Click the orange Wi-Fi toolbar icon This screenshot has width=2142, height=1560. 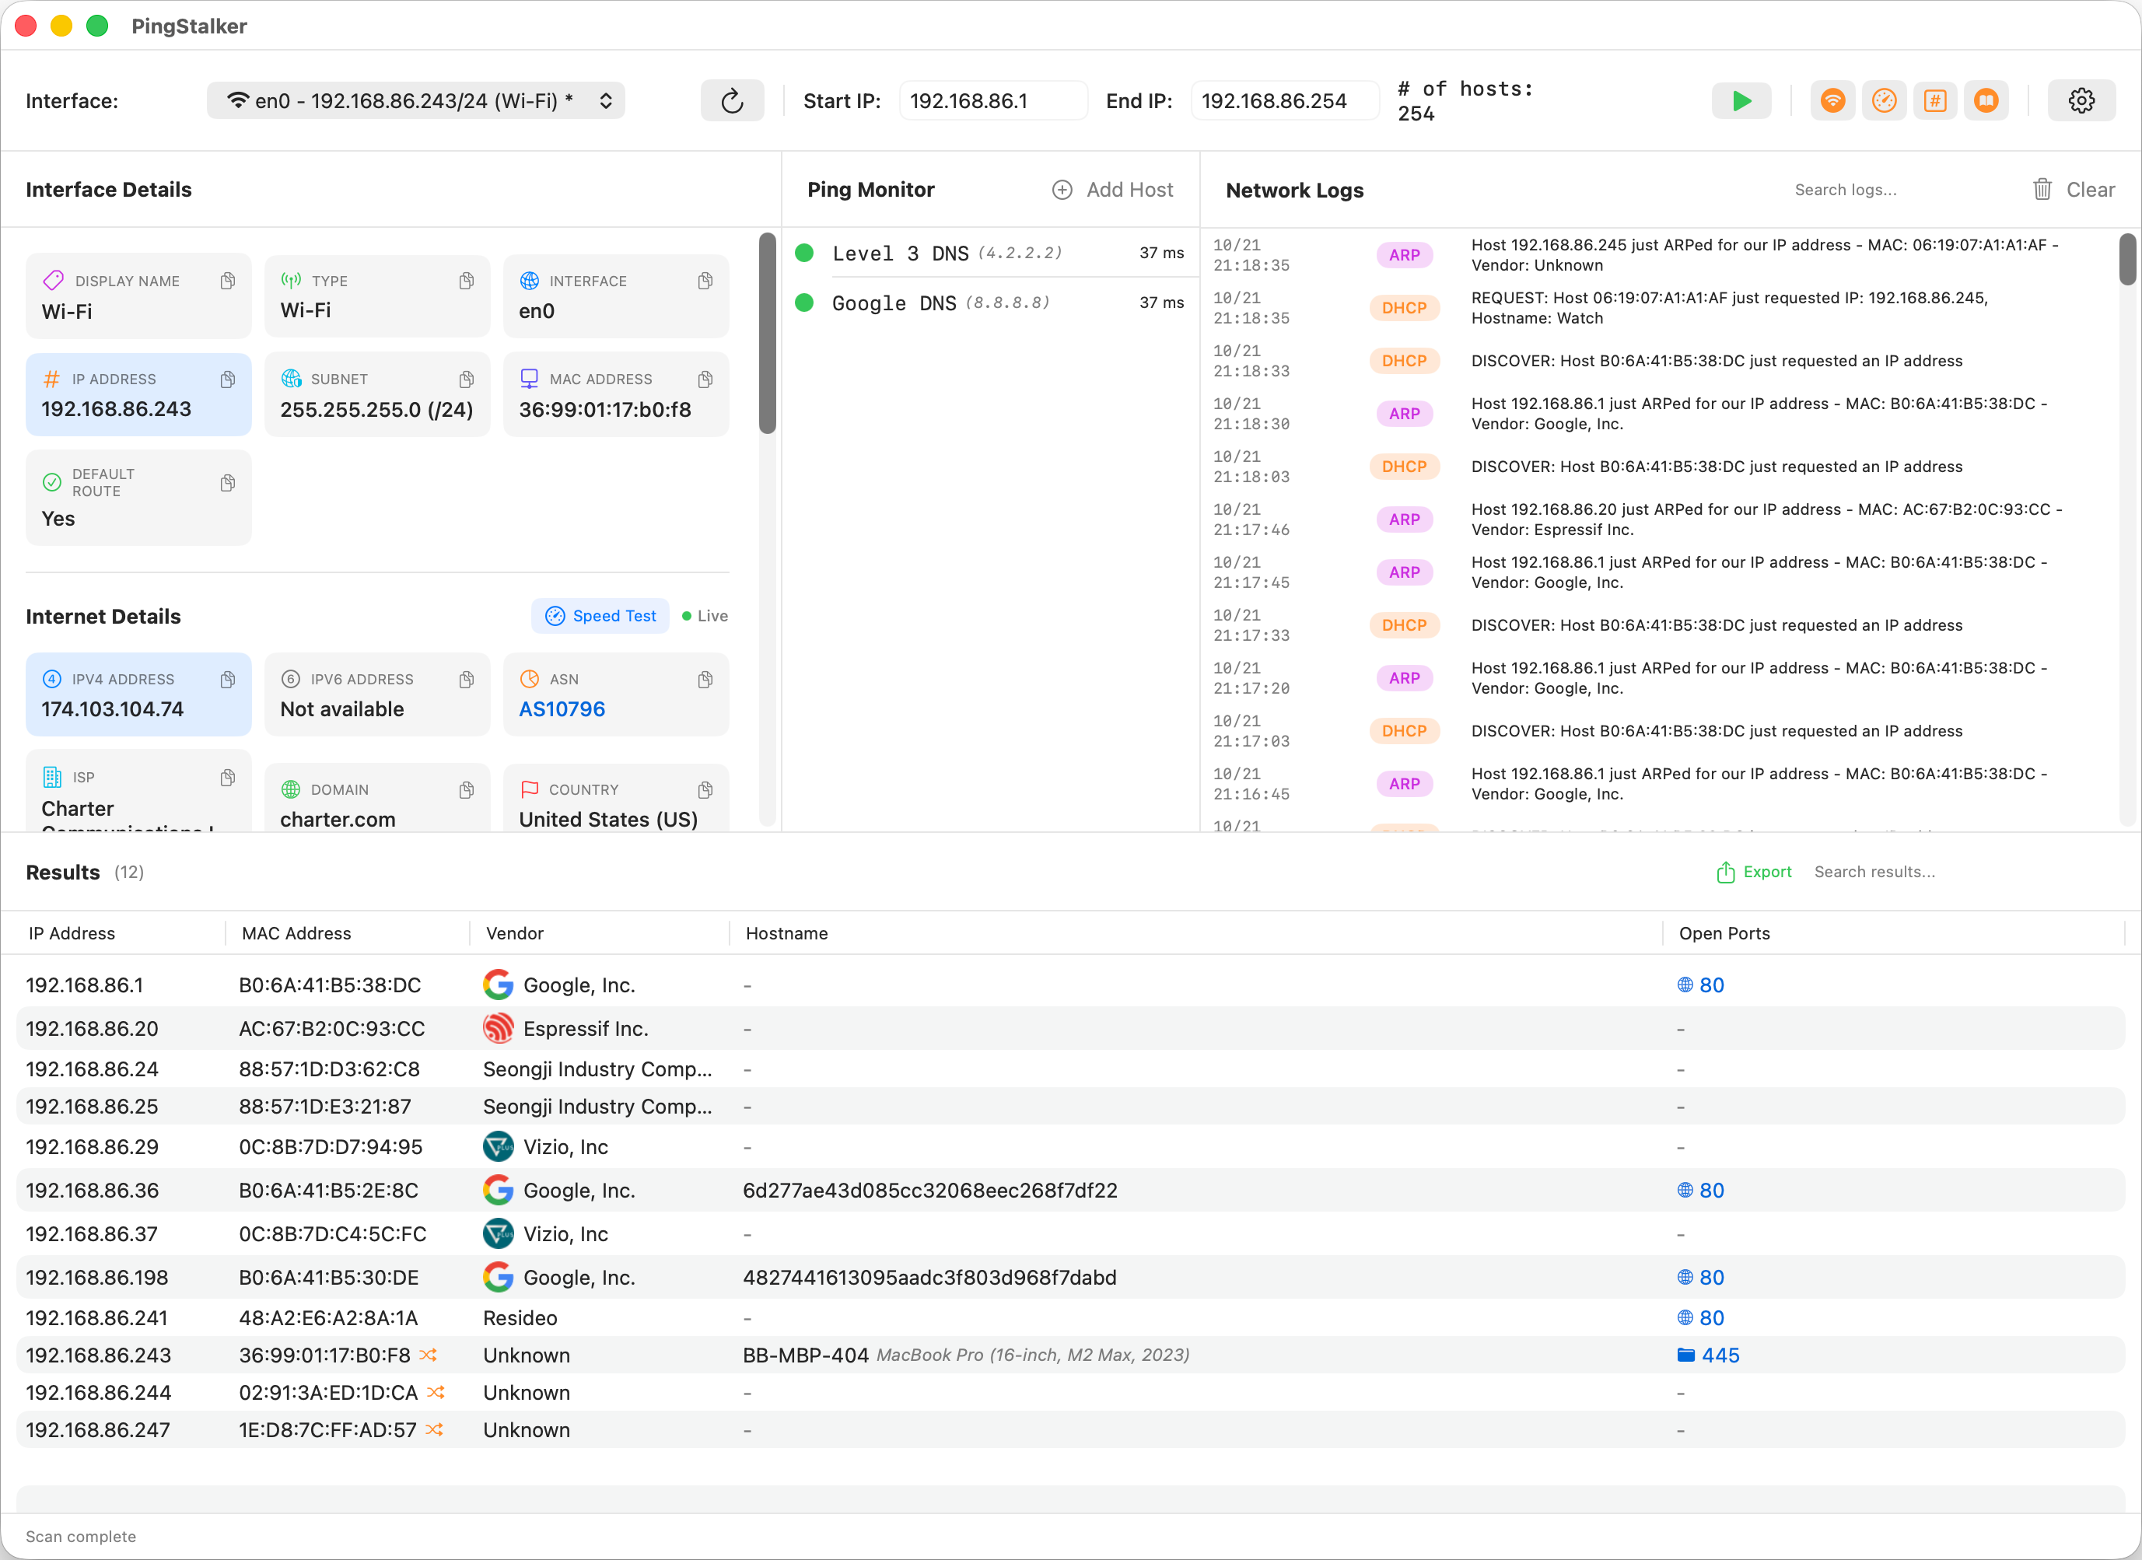coord(1832,101)
